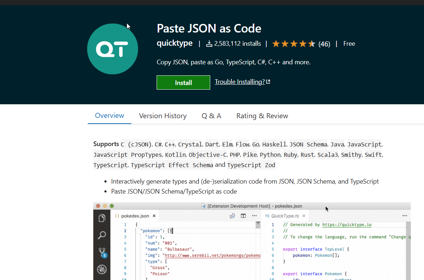Screen dimensions: 424x280
Task: Click the green Install button
Action: [x=183, y=82]
